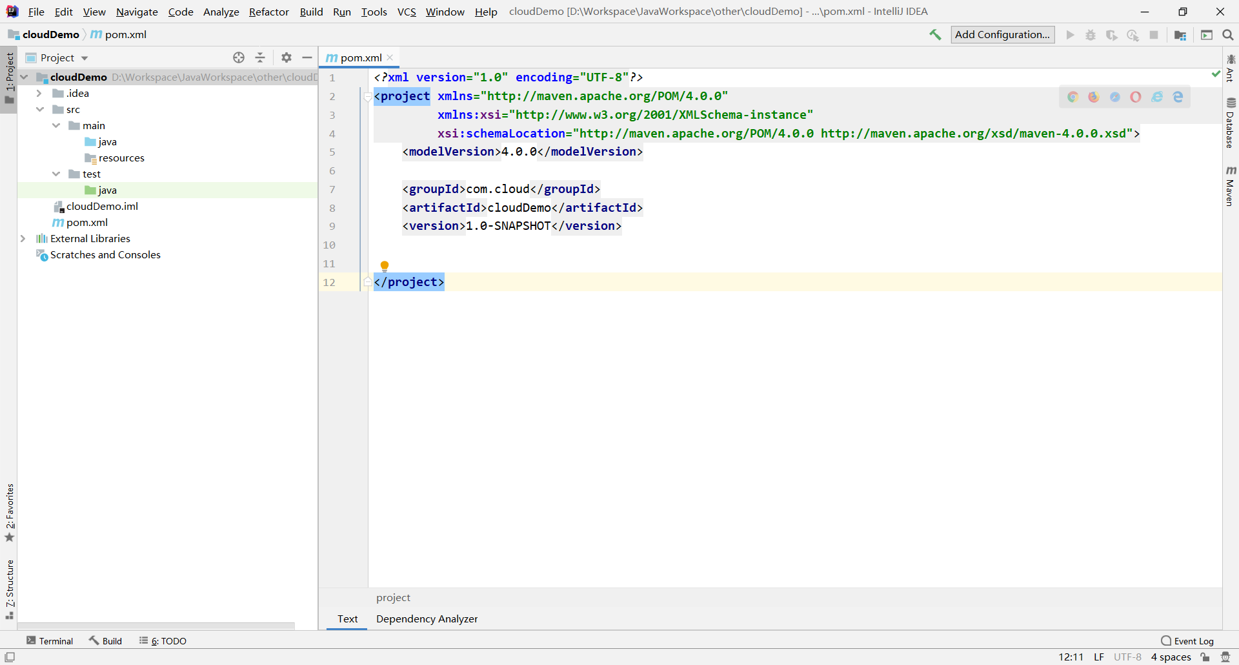The height and width of the screenshot is (665, 1239).
Task: Click the Build Project hammer icon
Action: [935, 35]
